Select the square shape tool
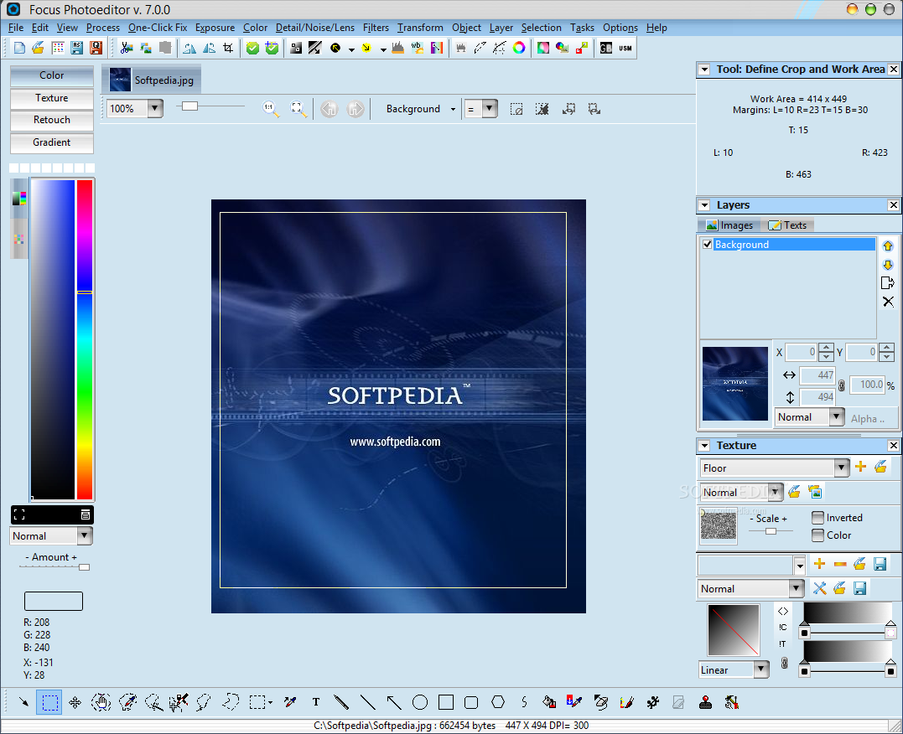Viewport: 903px width, 734px height. (x=446, y=702)
